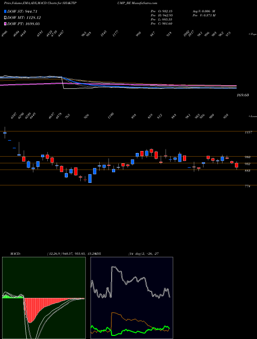Click the tall blue candle at the chart low
This screenshot has height=339, width=257.
pos(90,179)
